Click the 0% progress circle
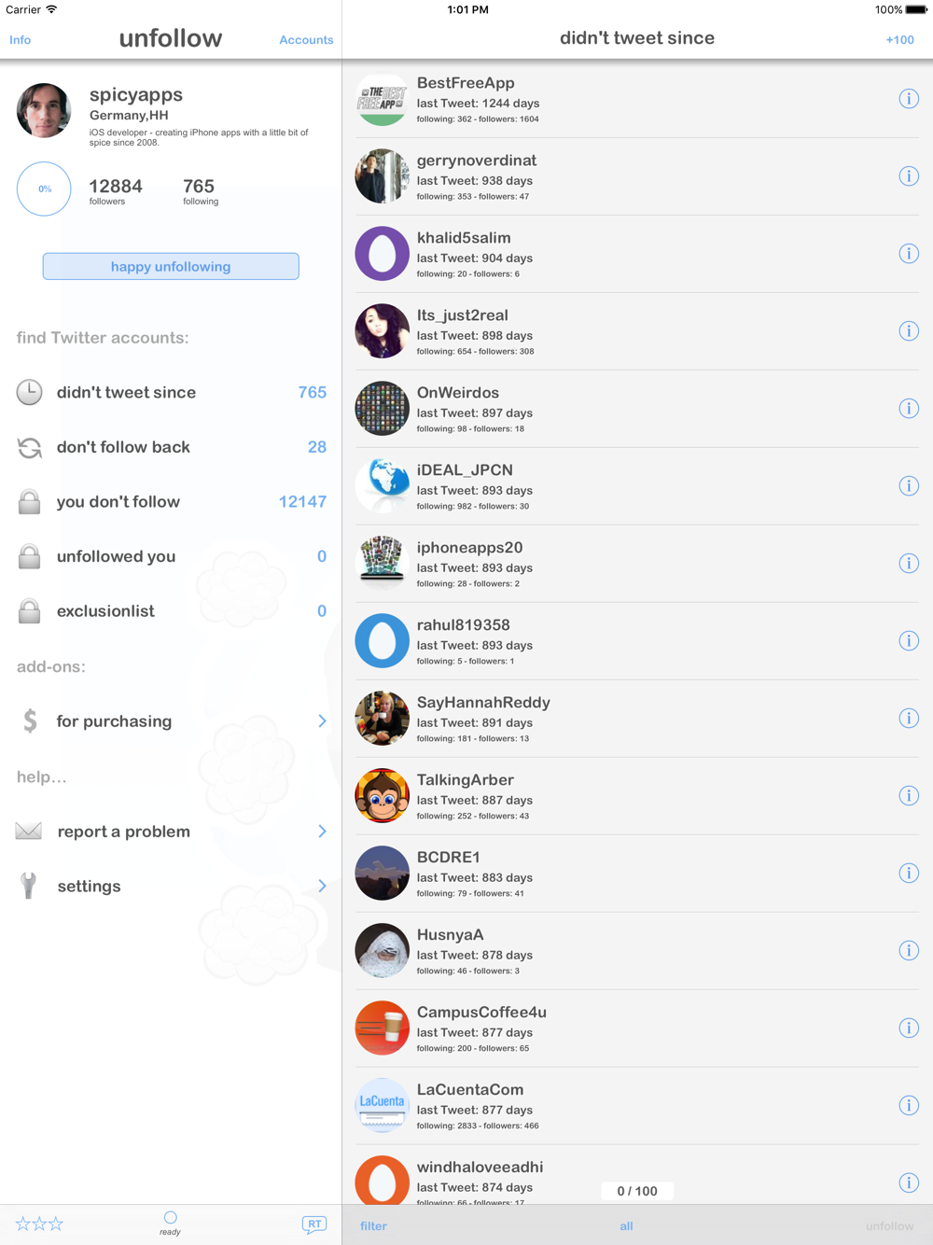 (x=44, y=189)
